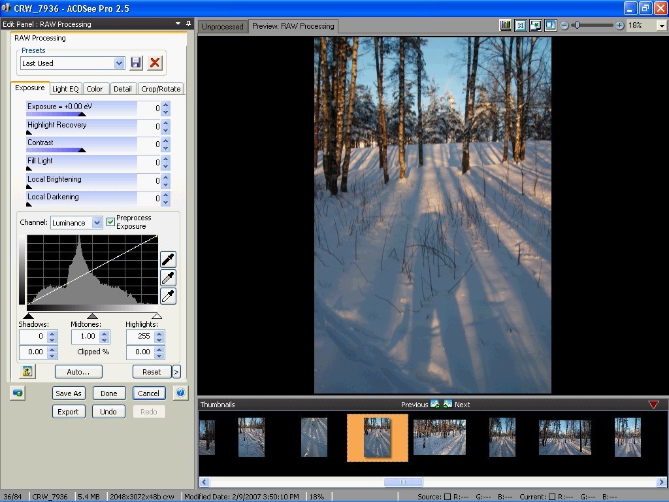Open the Crop/Rotate tab
This screenshot has width=669, height=502.
click(x=161, y=88)
